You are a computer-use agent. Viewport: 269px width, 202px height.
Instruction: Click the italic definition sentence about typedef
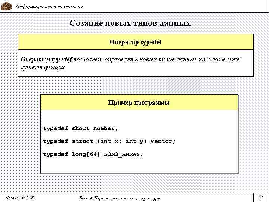(x=130, y=63)
